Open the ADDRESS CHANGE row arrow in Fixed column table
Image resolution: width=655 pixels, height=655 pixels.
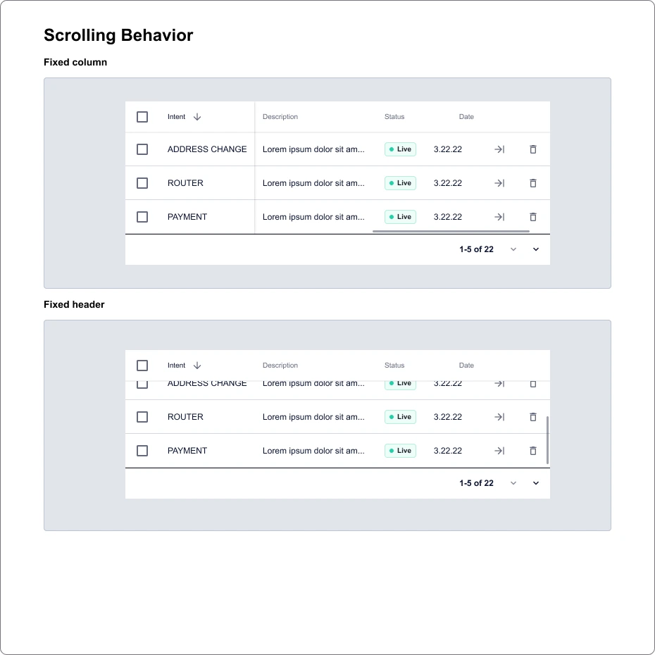[499, 149]
